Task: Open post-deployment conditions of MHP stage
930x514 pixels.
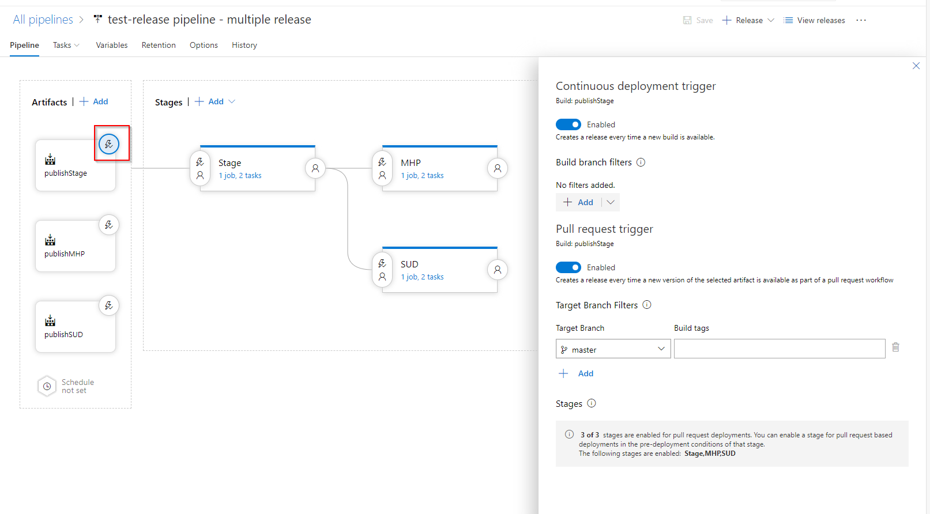Action: point(498,168)
